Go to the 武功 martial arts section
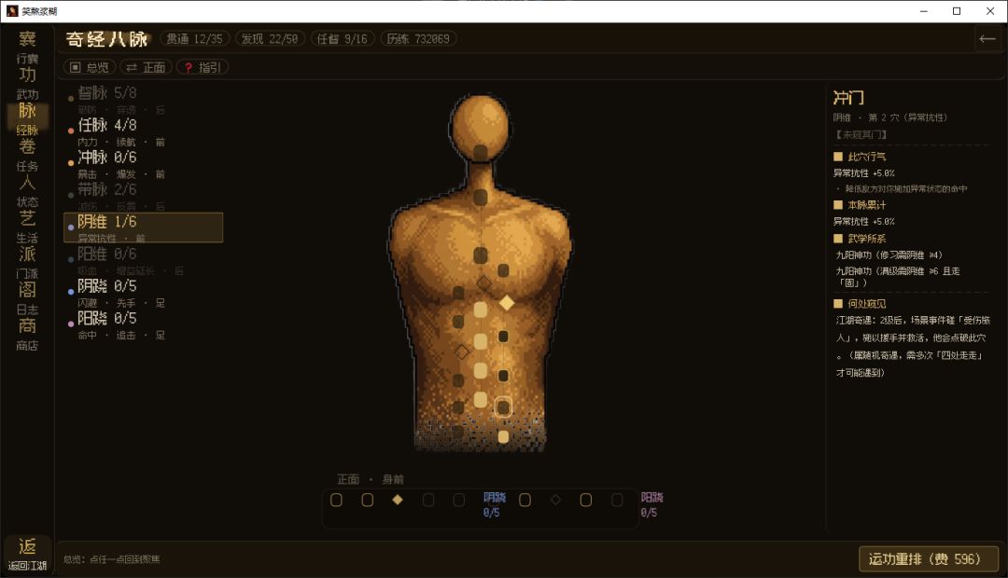 click(27, 83)
